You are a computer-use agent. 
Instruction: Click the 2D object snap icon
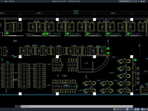(138, 109)
